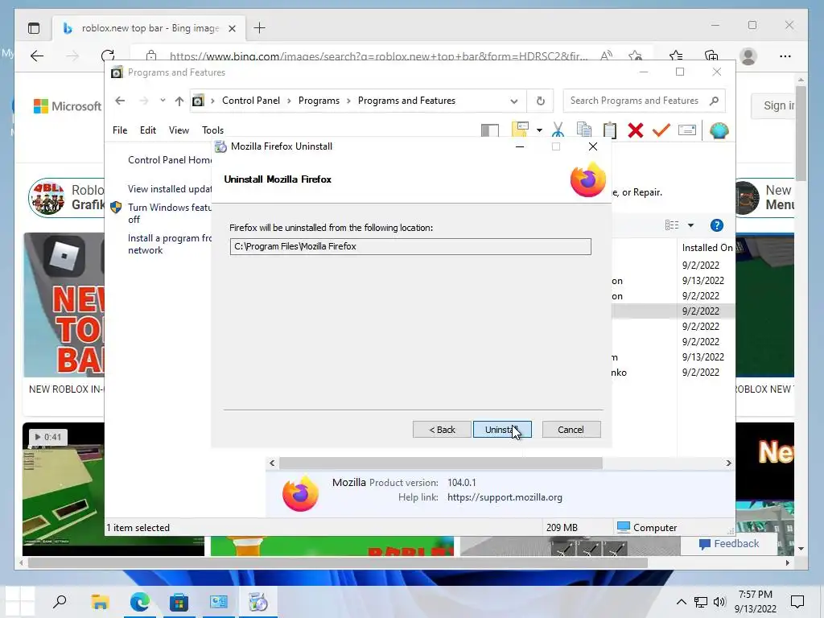Click the Copy toolbar icon
This screenshot has width=824, height=618.
click(584, 130)
